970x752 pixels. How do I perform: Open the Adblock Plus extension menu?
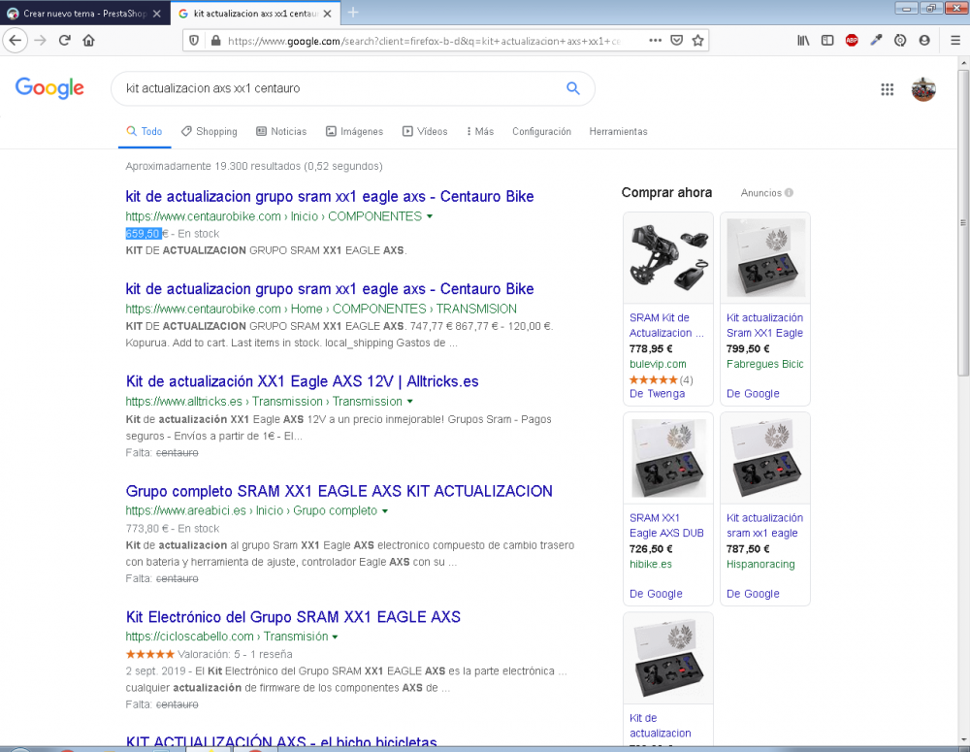pyautogui.click(x=854, y=40)
